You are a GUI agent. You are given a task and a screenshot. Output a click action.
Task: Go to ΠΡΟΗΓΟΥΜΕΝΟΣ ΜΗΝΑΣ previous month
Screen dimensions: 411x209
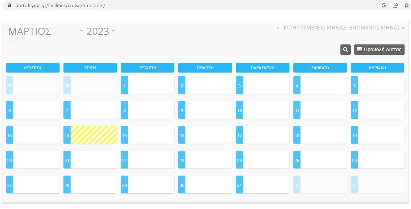coord(311,27)
